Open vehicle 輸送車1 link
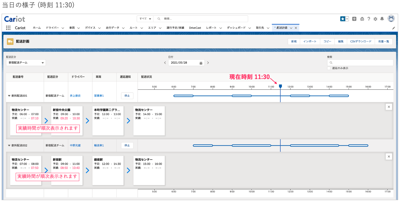The width and height of the screenshot is (400, 202). point(99,145)
